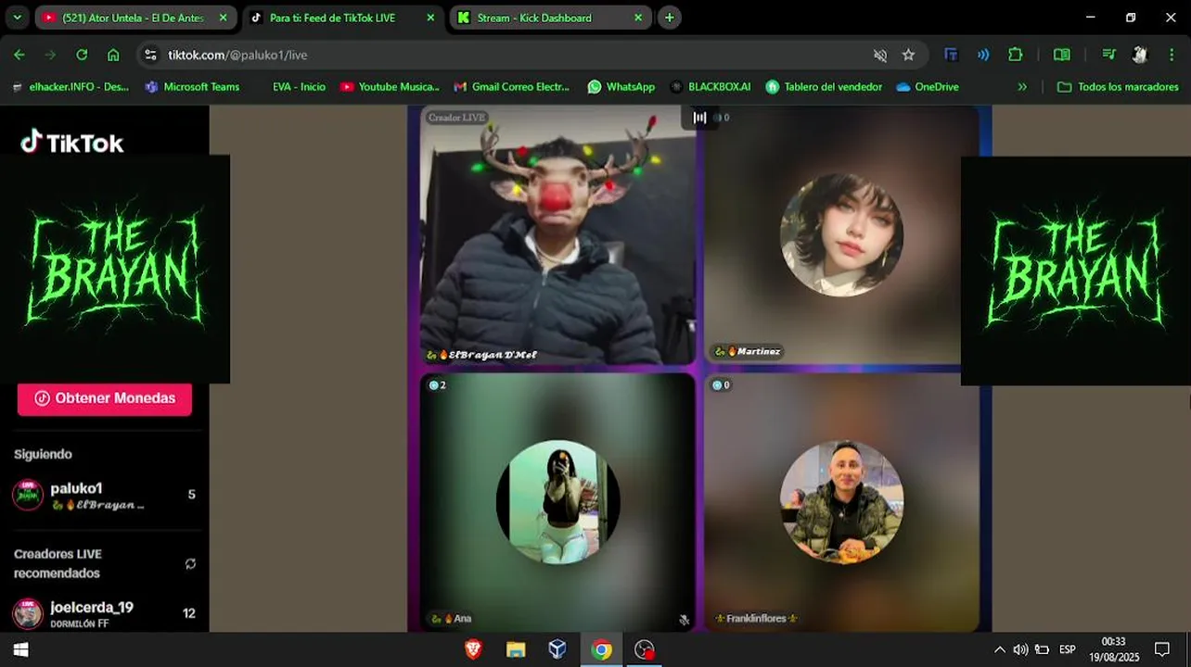Click the muted microphone icon on Ana's tile
The width and height of the screenshot is (1191, 667).
click(684, 620)
